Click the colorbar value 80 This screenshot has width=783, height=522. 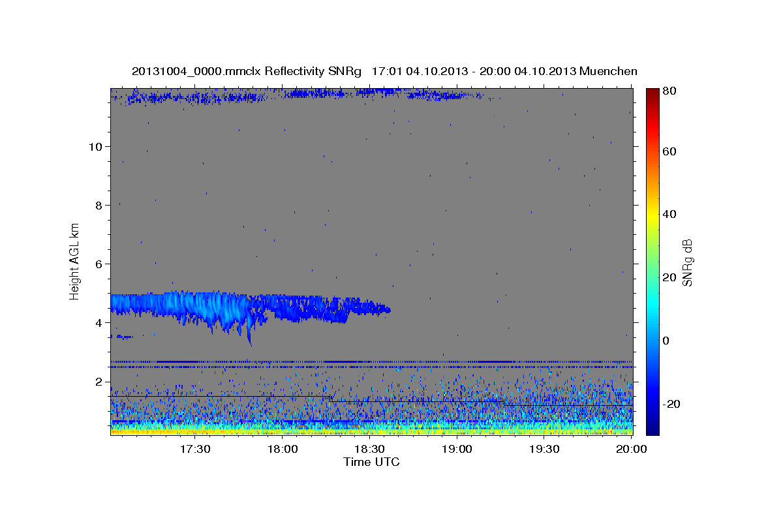point(671,91)
